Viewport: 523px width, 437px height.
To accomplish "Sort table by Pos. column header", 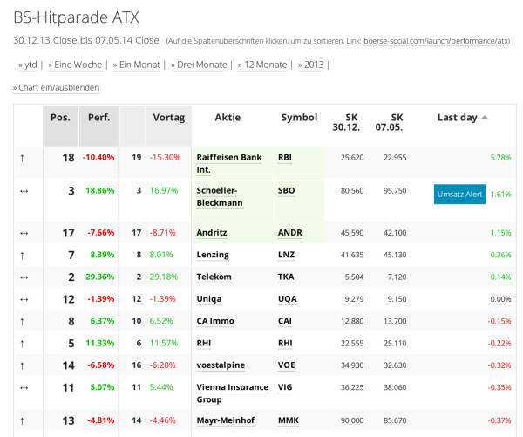I will 60,118.
